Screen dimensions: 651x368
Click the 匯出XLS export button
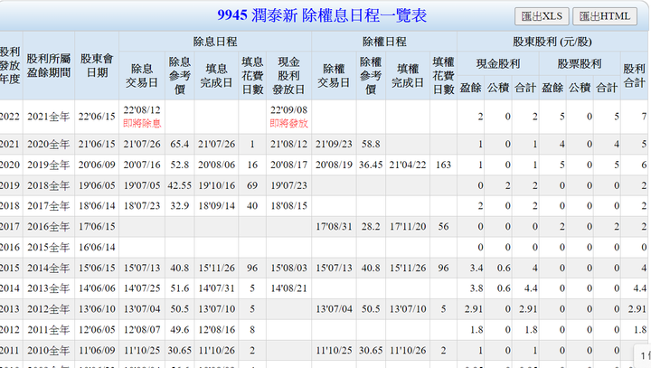click(542, 16)
